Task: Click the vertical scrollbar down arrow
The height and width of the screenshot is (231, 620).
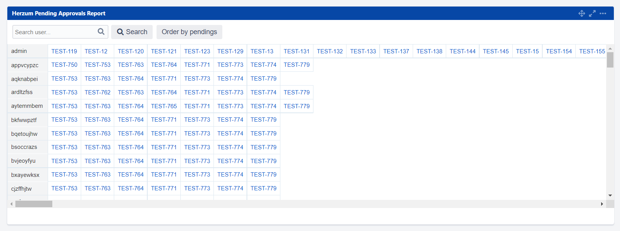Action: point(610,196)
